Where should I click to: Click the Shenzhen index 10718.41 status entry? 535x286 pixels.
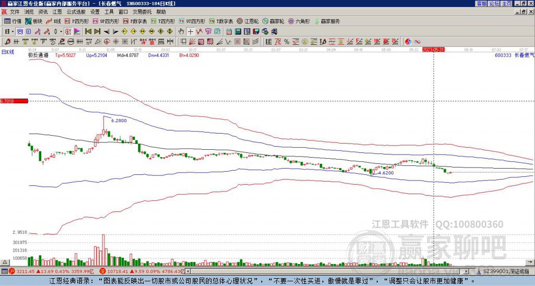(142, 271)
